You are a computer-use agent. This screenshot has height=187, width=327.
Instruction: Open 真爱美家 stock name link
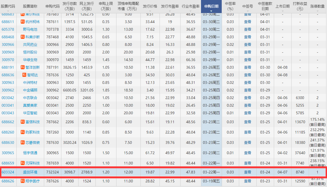coord(30,105)
